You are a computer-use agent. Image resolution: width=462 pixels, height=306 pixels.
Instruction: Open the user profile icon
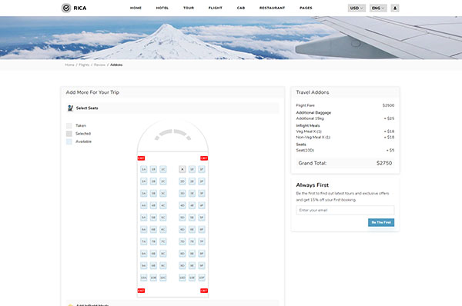(x=395, y=8)
